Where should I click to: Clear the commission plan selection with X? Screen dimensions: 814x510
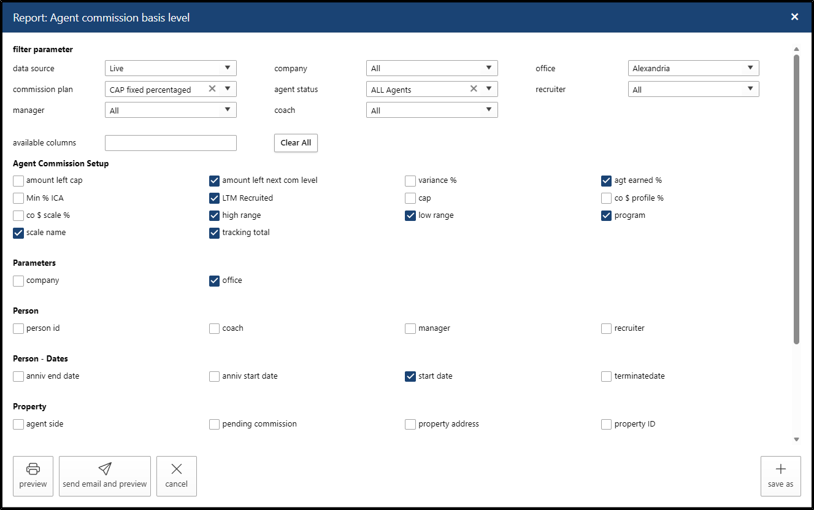pos(212,89)
